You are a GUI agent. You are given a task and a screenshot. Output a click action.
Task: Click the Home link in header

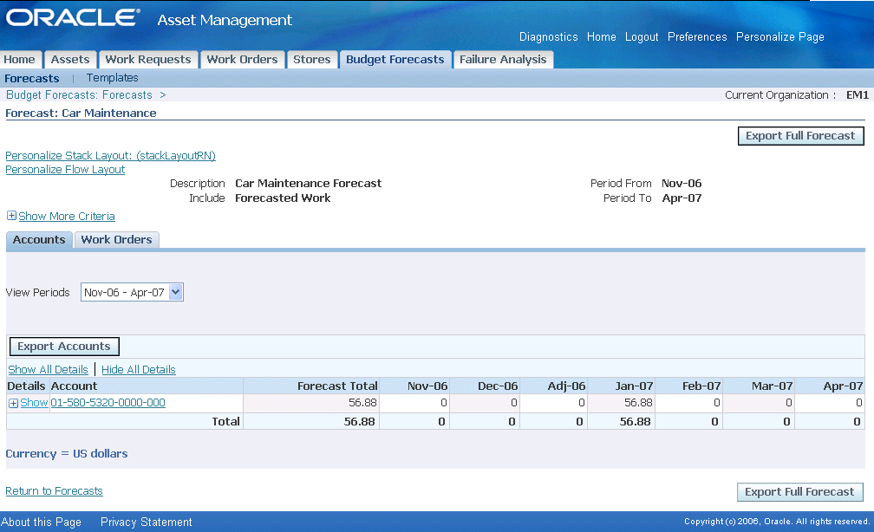[602, 36]
